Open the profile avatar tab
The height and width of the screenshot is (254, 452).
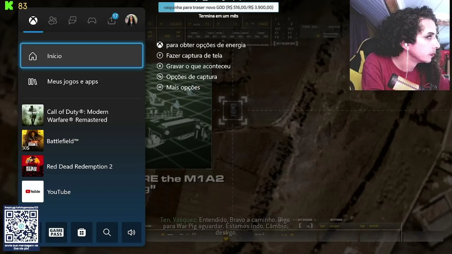[x=131, y=20]
